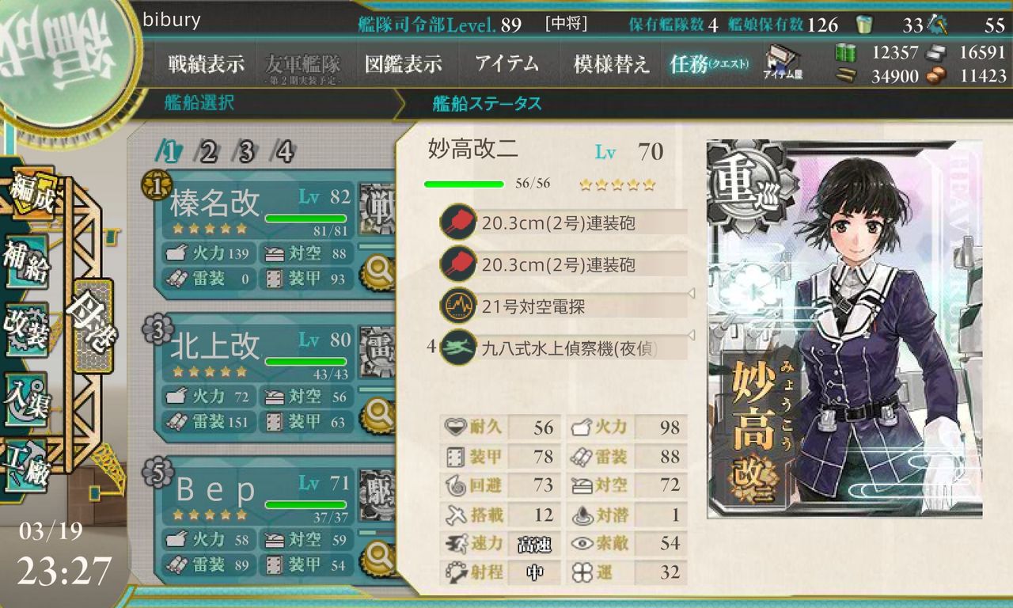
Task: Open 図鑑表示 encyclopedia menu
Action: (403, 65)
